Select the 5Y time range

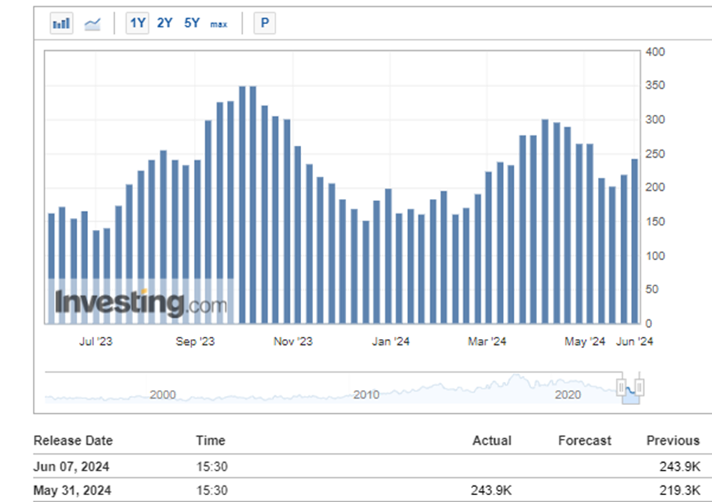tap(192, 23)
